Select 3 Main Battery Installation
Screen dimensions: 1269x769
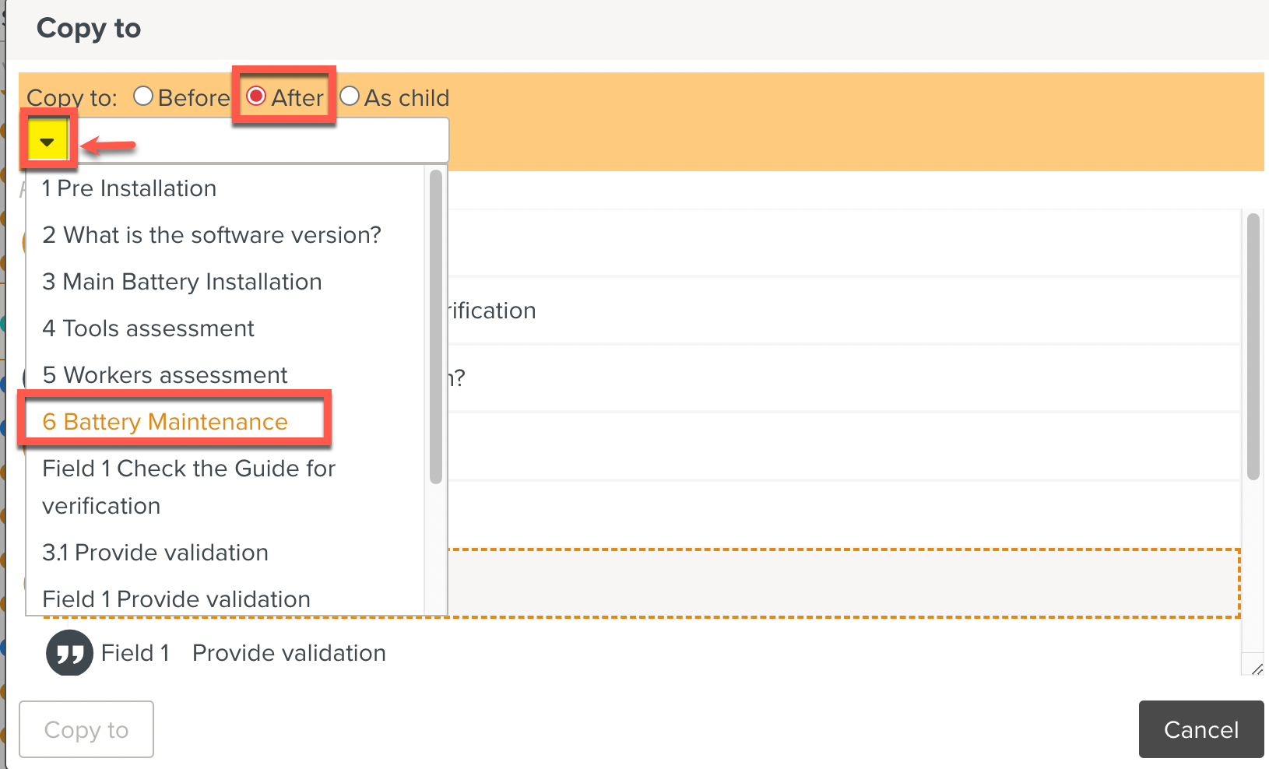pos(181,282)
